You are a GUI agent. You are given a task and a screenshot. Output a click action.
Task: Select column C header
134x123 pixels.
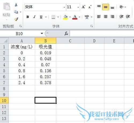(x=70, y=41)
